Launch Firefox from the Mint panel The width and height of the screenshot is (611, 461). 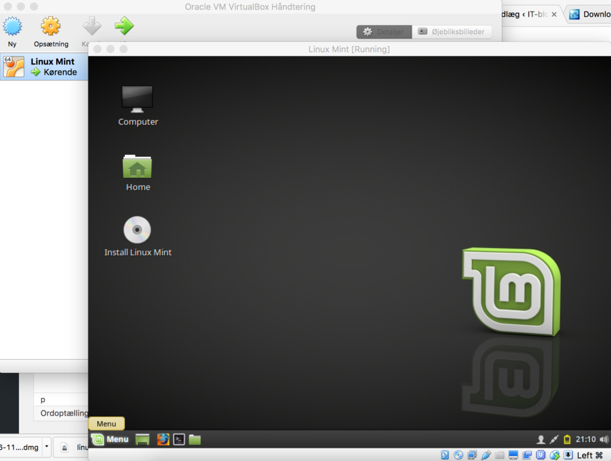tap(163, 440)
